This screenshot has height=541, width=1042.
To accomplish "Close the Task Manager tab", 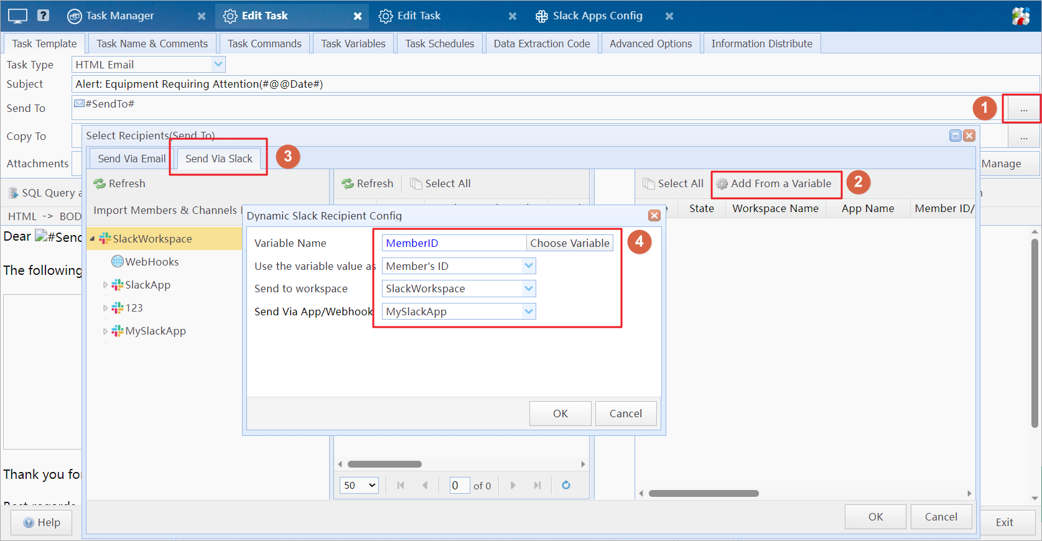I will [x=202, y=16].
